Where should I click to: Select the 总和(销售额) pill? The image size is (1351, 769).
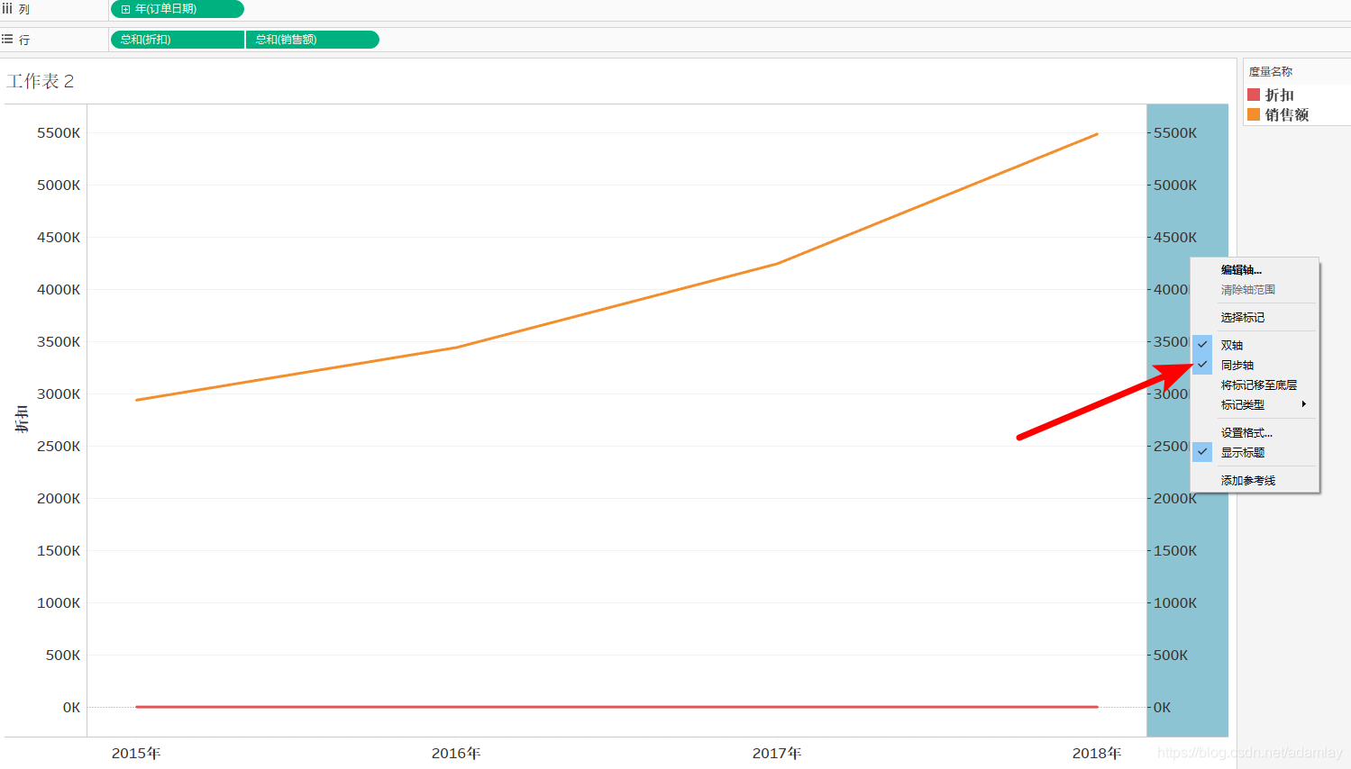click(313, 40)
